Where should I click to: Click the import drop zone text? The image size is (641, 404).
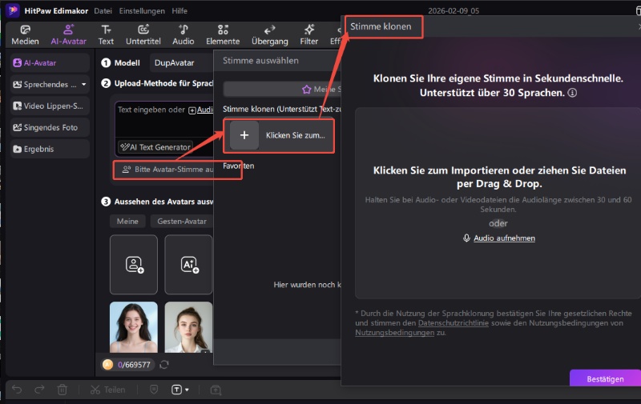[499, 177]
